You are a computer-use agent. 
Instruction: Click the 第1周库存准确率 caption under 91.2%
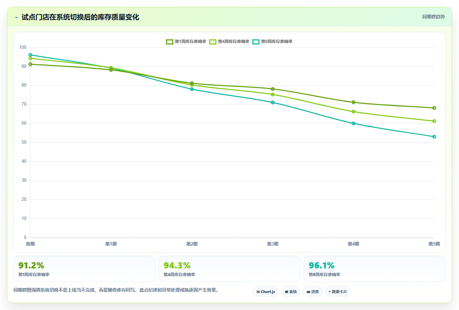coord(34,274)
